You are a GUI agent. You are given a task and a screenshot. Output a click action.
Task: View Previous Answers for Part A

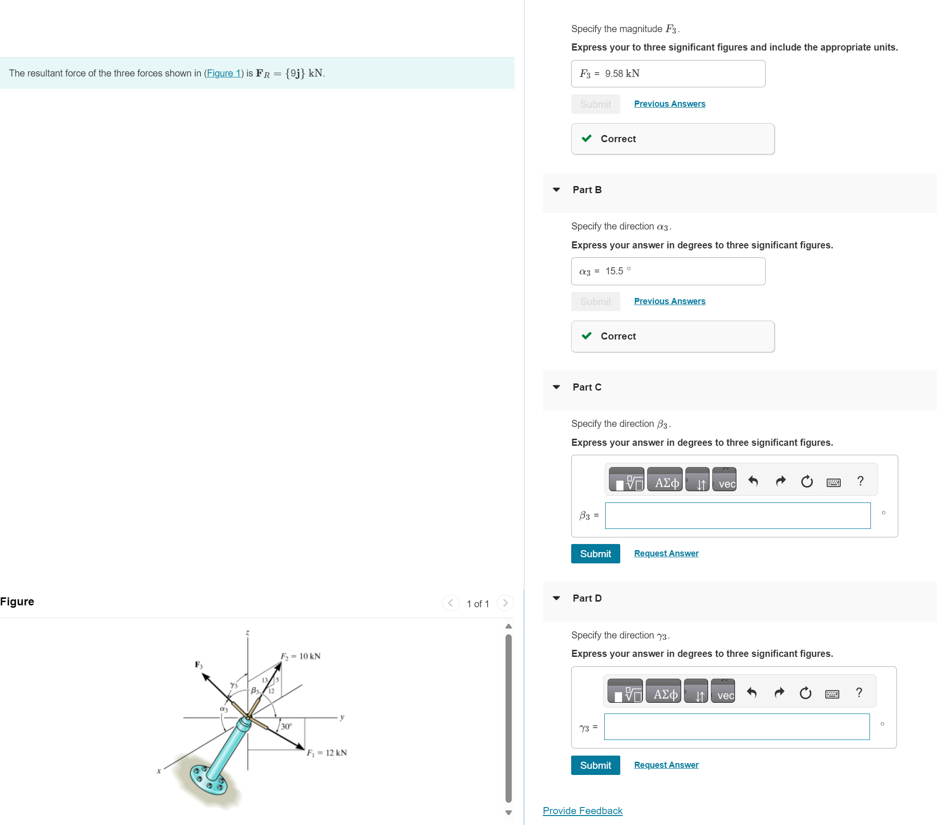coord(669,103)
